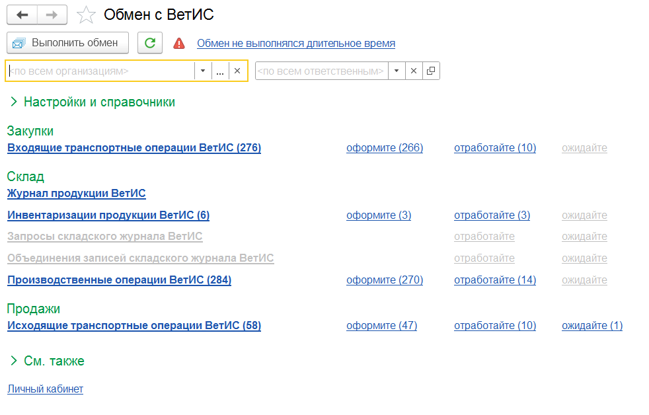
Task: Click ожидайте (1) for outgoing operations
Action: (x=592, y=326)
